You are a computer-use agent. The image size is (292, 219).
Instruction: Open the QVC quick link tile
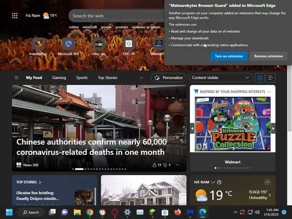pos(129,47)
